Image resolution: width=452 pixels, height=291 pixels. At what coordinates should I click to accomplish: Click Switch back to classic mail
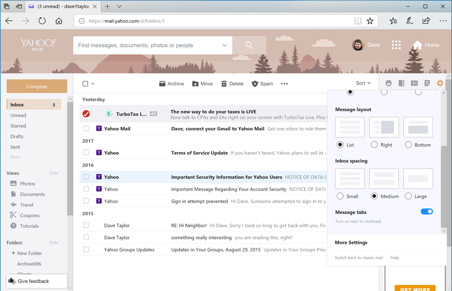click(359, 257)
